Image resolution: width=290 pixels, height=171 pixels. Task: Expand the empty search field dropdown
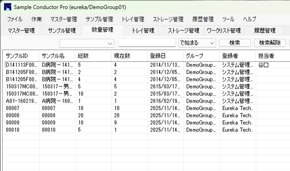[x=111, y=43]
